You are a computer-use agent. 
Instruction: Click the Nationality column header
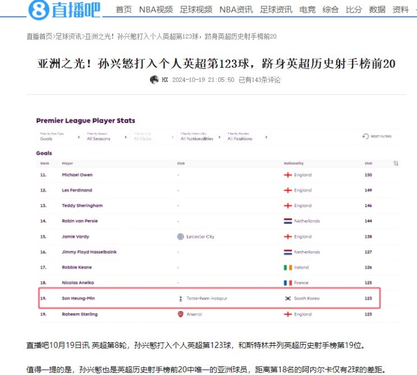[294, 163]
